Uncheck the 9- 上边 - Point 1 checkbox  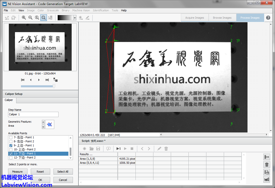click(11, 146)
